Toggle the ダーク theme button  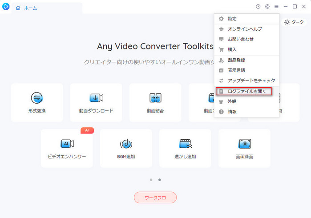coord(294,22)
